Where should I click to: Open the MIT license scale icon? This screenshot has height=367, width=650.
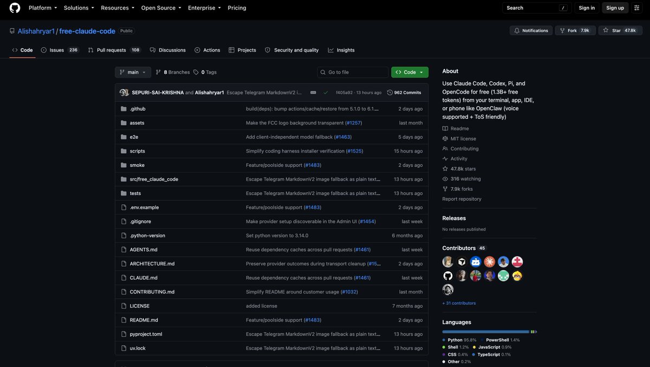tap(445, 139)
